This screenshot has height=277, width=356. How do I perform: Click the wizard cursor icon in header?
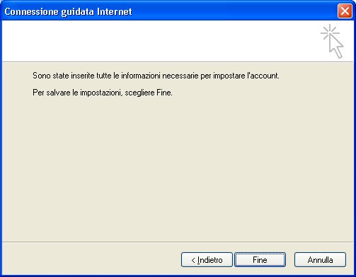(332, 41)
